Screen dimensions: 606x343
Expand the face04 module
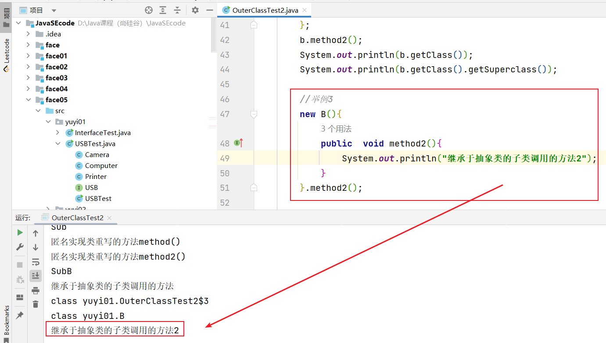(x=28, y=89)
